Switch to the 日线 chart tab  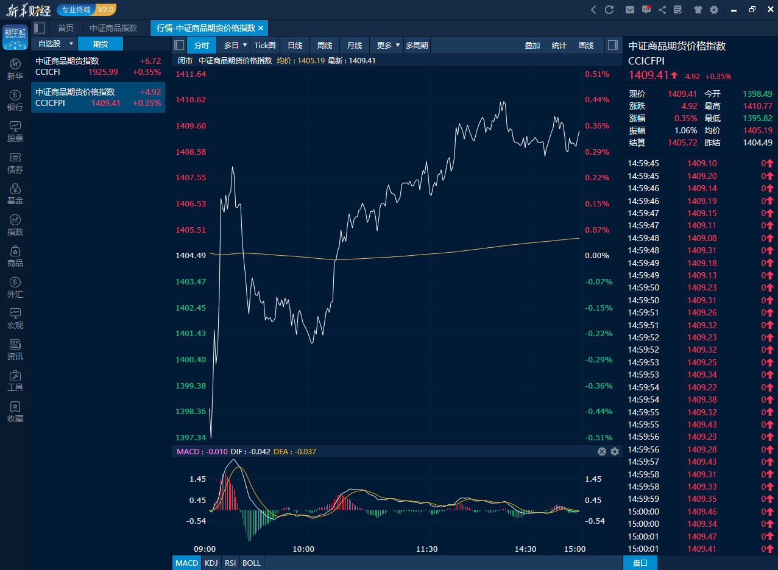[295, 45]
